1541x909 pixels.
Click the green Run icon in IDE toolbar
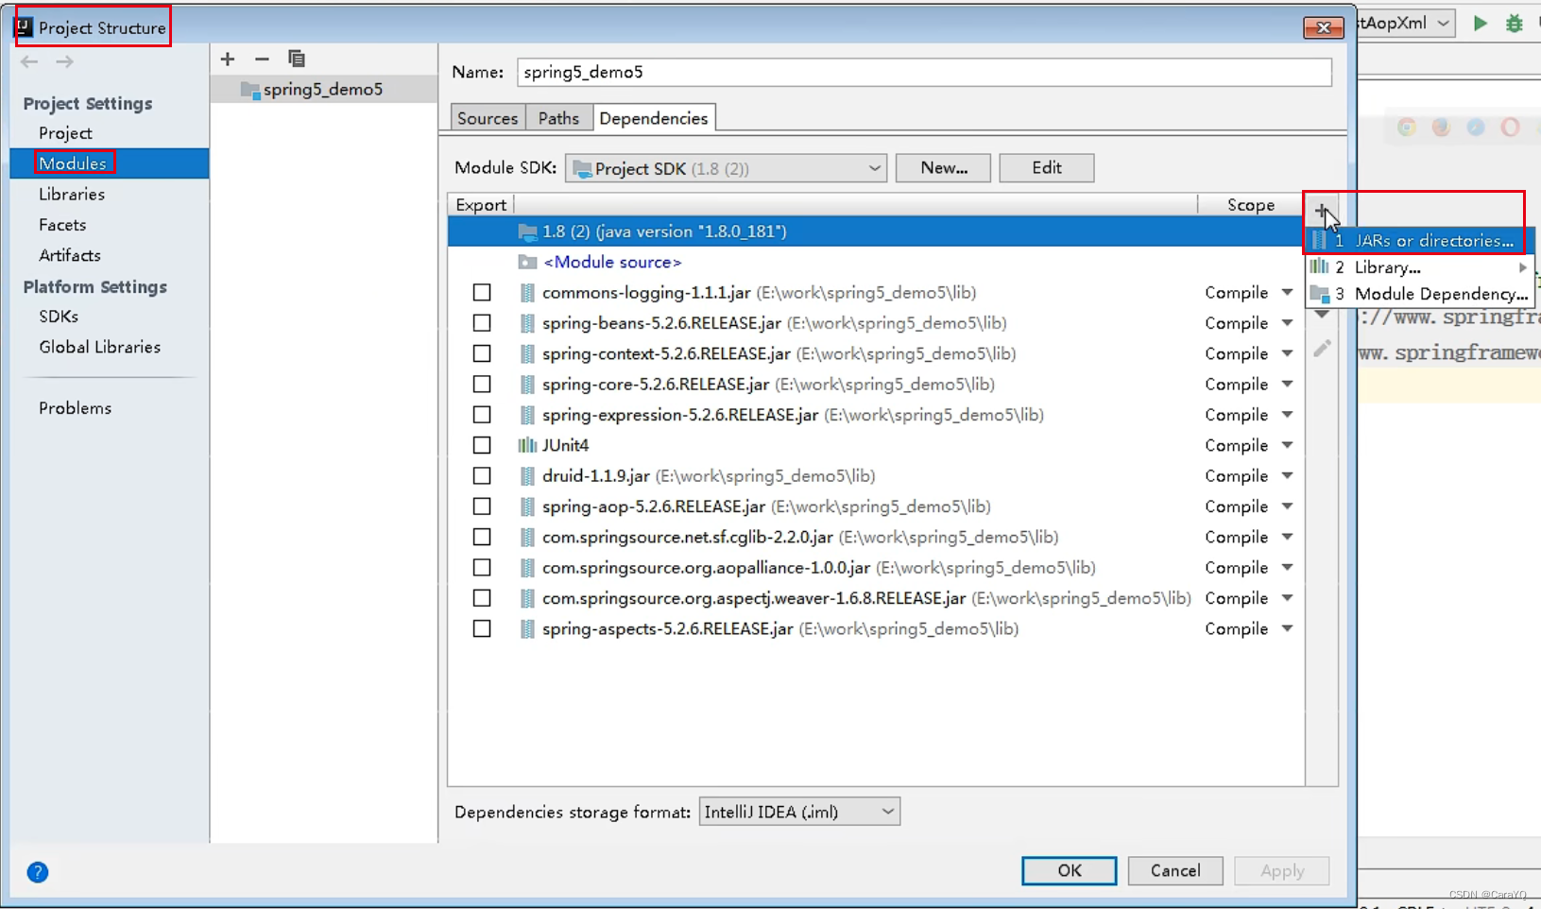click(1481, 24)
